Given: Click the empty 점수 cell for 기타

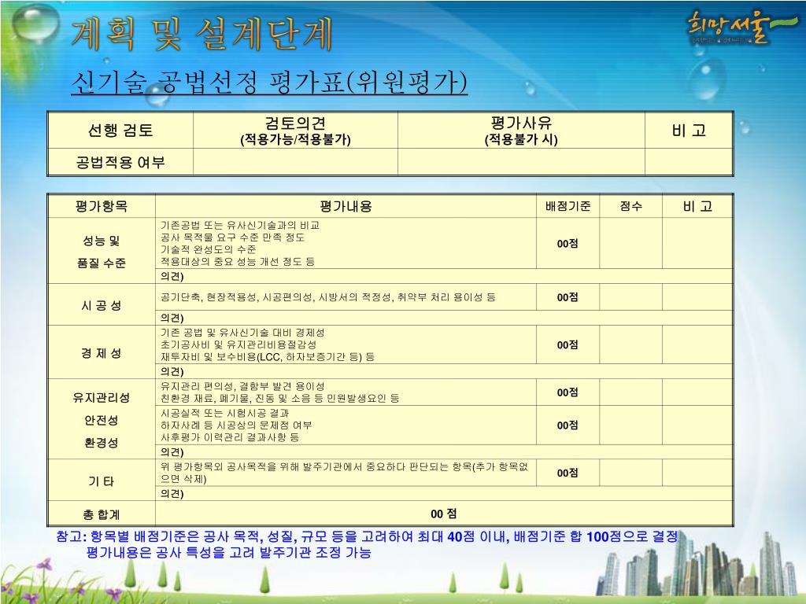Looking at the screenshot, I should click(x=630, y=473).
